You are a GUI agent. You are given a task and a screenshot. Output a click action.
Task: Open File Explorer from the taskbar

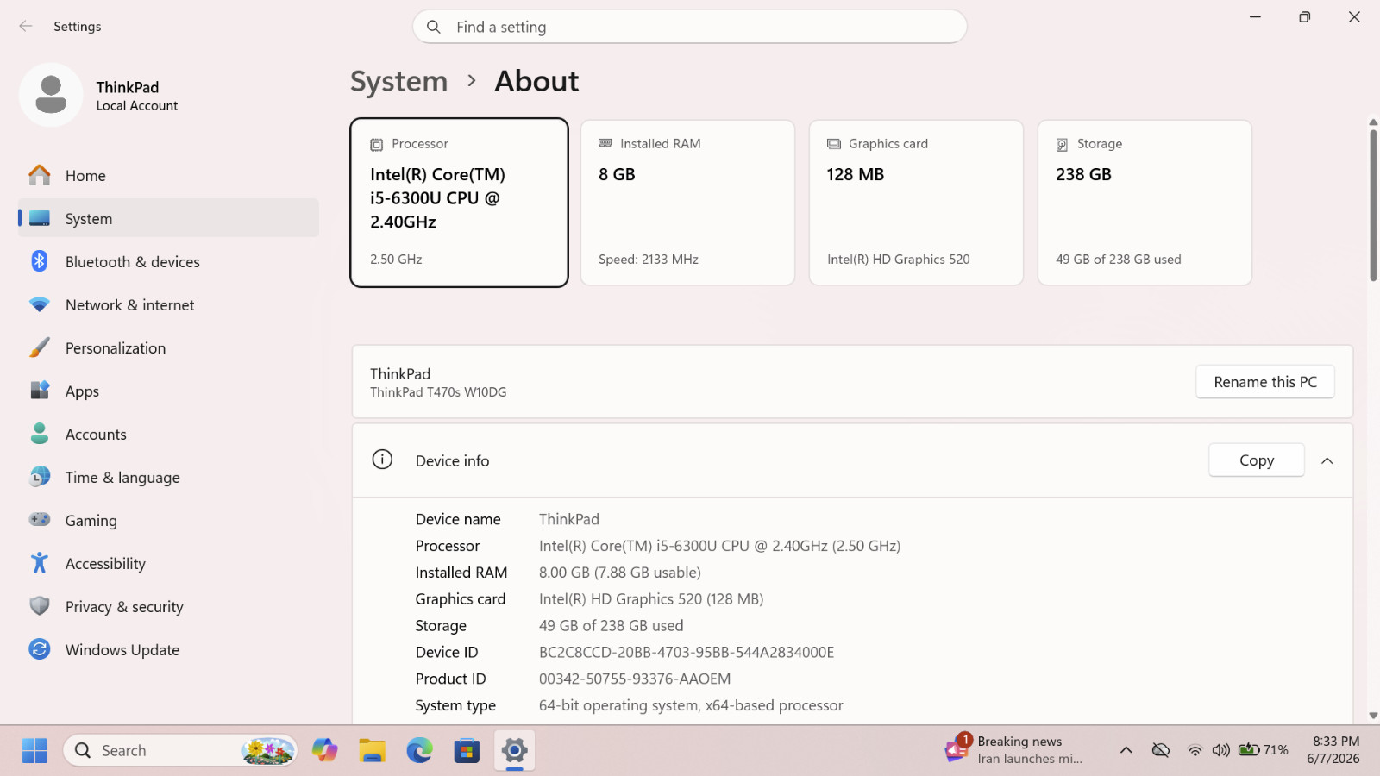[x=373, y=750]
